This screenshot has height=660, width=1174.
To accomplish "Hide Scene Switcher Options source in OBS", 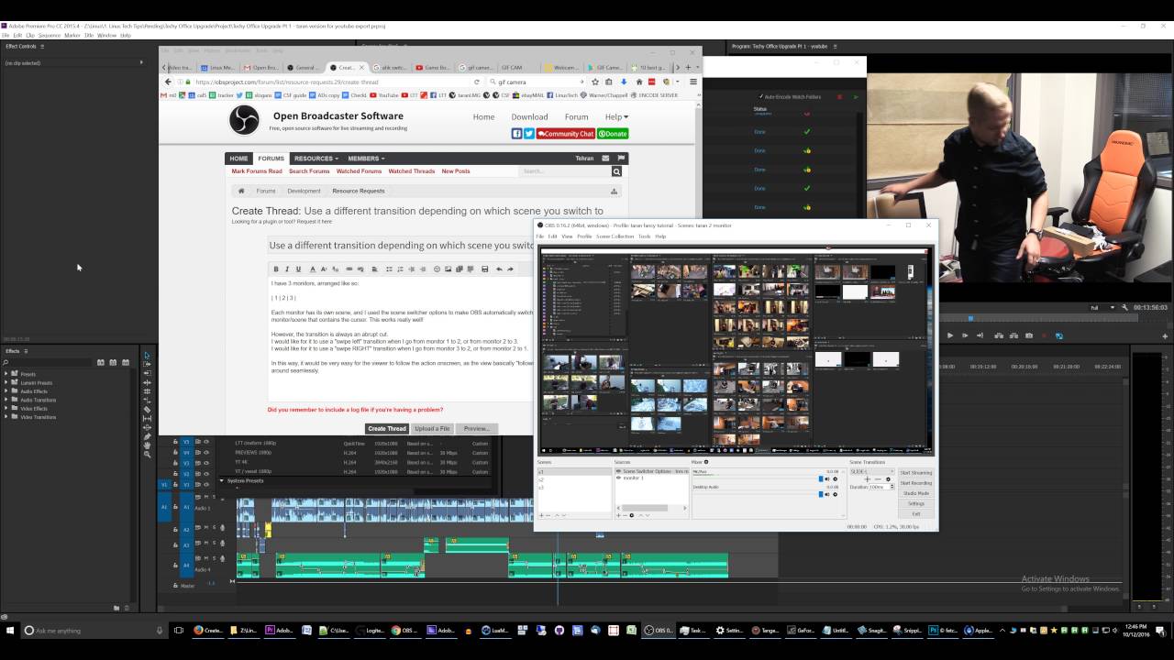I will pyautogui.click(x=618, y=471).
